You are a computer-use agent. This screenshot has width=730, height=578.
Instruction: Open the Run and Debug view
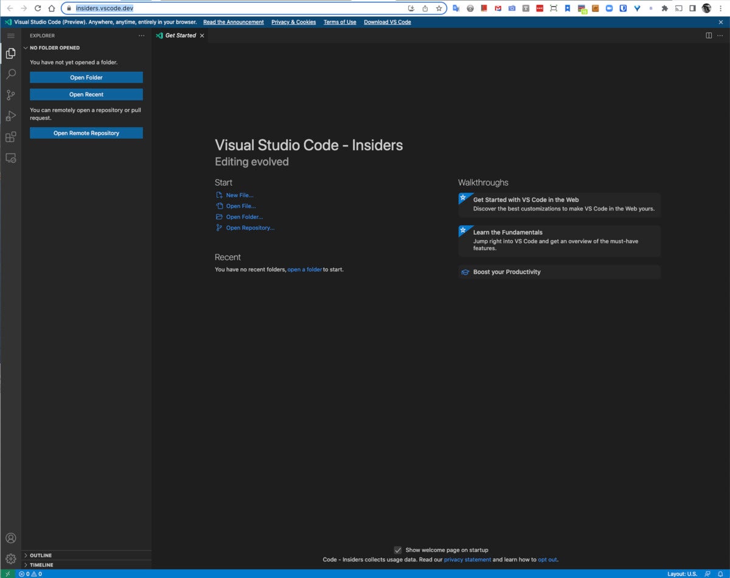[x=10, y=116]
